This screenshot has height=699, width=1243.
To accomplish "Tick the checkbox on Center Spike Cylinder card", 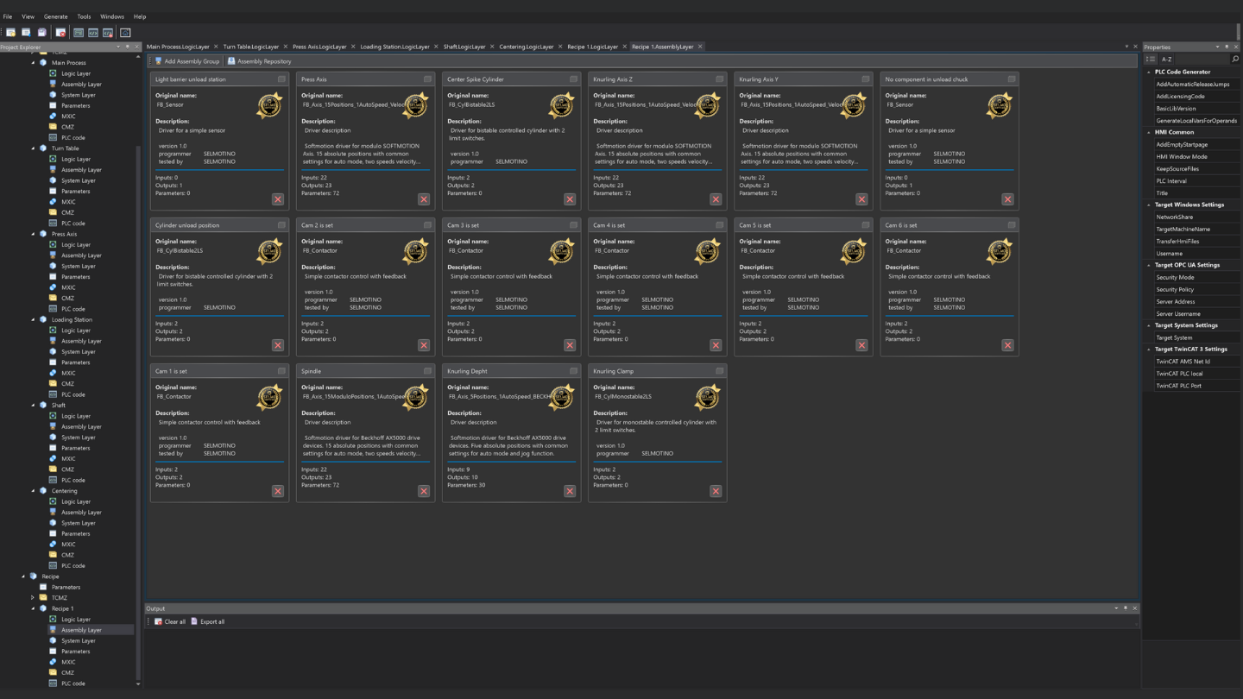I will click(573, 79).
